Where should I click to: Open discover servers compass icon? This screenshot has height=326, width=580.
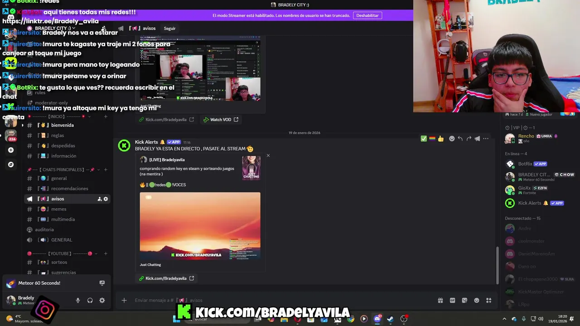pyautogui.click(x=11, y=164)
